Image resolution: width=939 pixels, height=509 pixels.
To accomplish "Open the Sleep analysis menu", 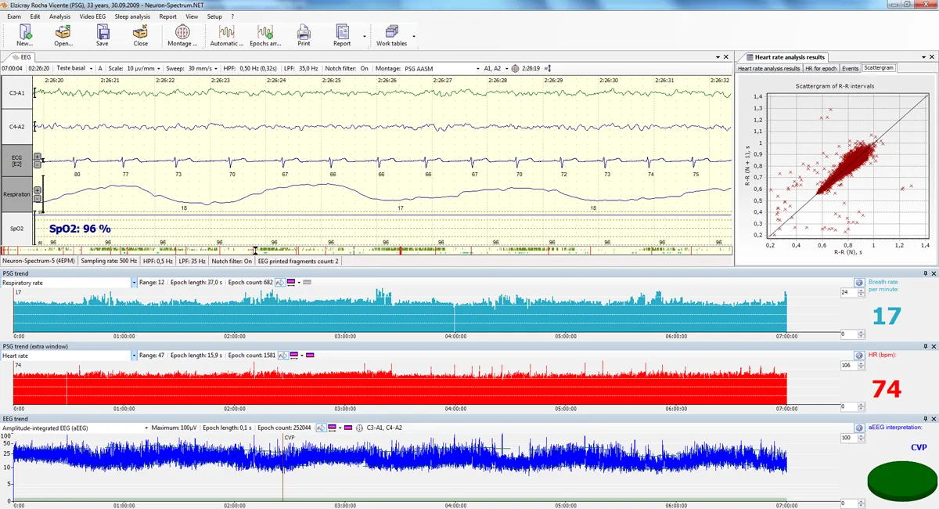I will point(131,16).
